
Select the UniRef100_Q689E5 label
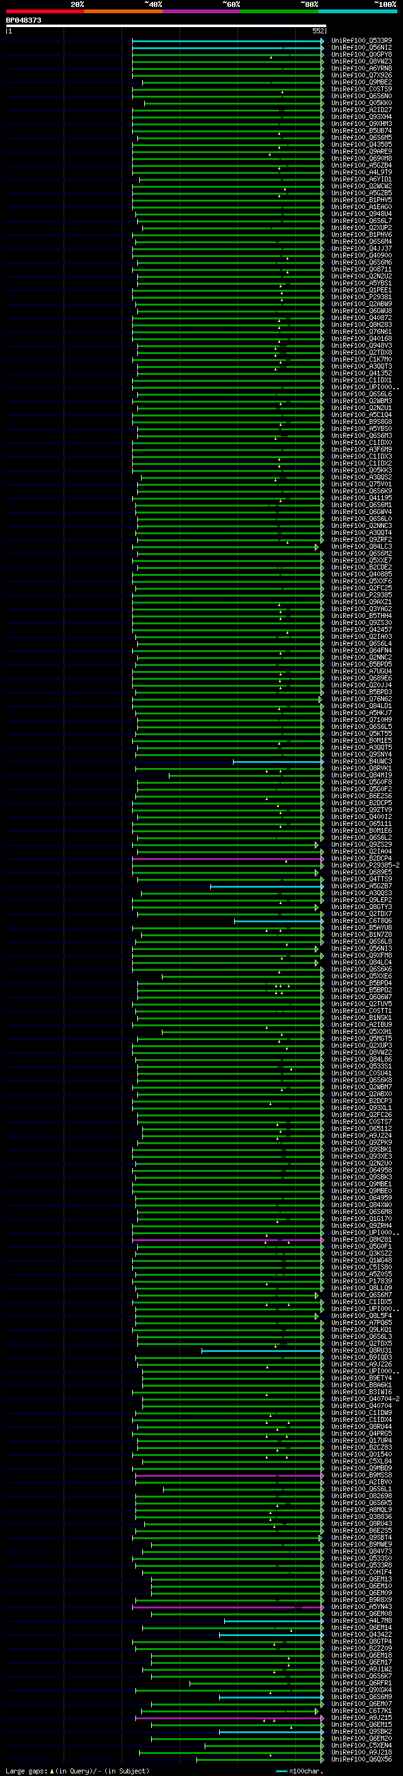(361, 873)
